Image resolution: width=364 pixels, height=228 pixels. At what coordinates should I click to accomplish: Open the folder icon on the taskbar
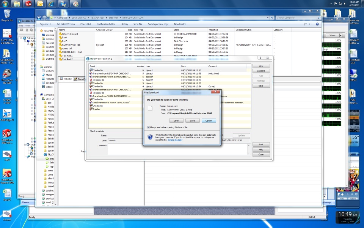click(x=17, y=4)
